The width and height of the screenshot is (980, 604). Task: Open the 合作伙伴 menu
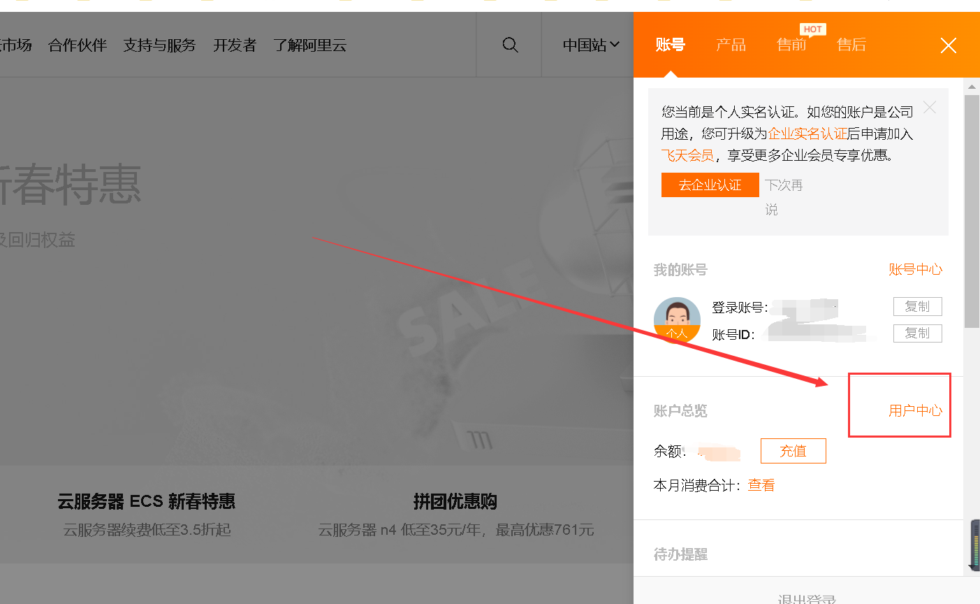[78, 45]
